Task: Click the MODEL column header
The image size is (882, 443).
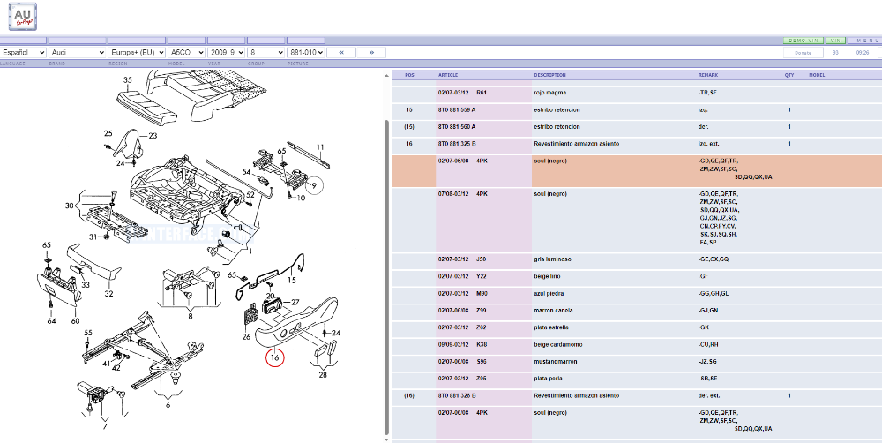Action: coord(817,75)
